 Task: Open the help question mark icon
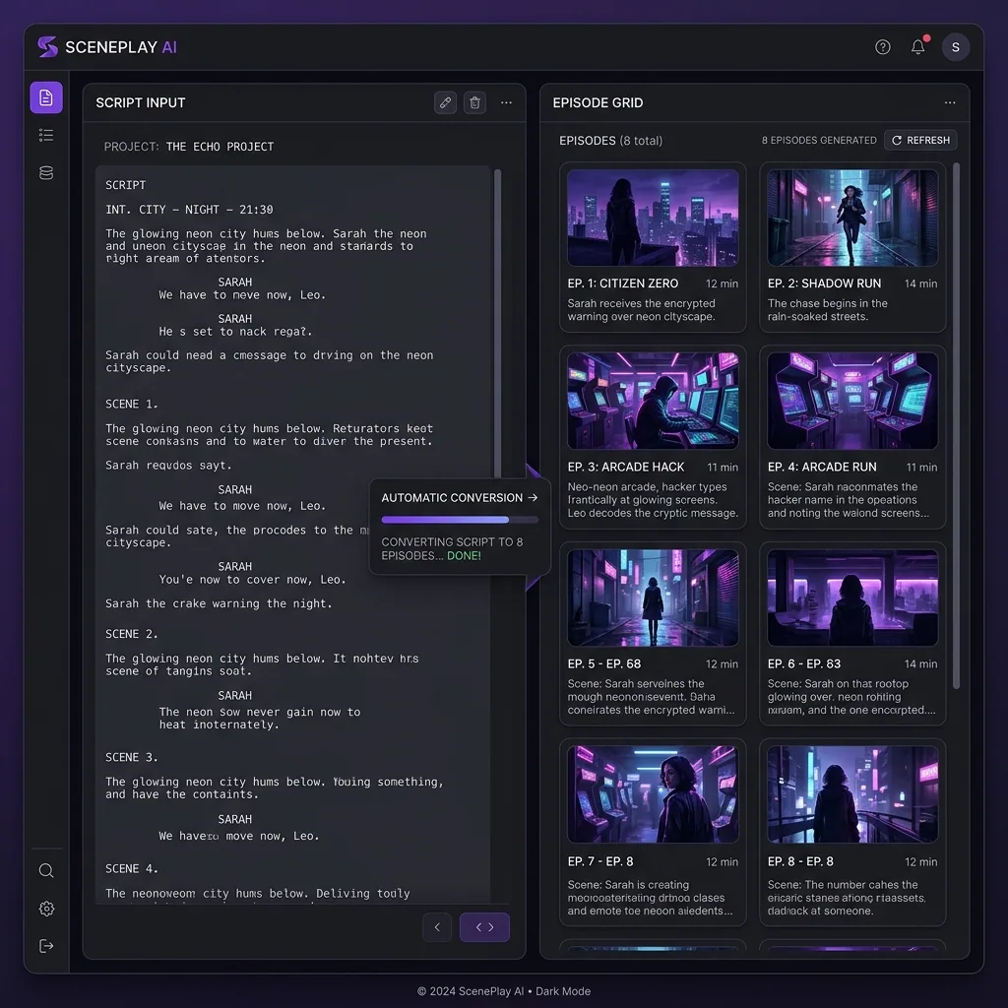coord(883,47)
